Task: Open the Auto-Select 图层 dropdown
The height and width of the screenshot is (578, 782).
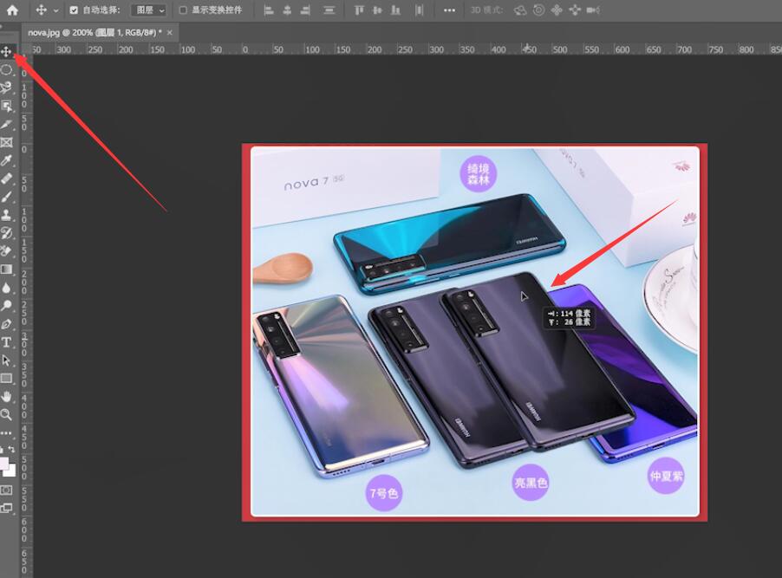Action: (x=148, y=10)
